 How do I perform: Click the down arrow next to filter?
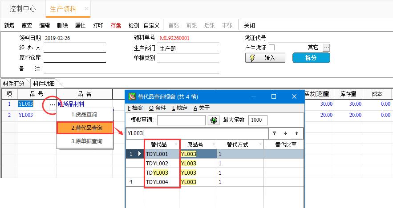coord(285,133)
